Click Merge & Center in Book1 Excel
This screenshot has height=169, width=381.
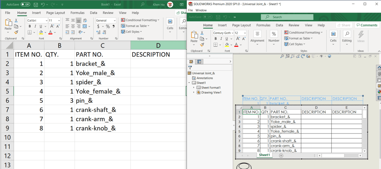tap(85, 26)
